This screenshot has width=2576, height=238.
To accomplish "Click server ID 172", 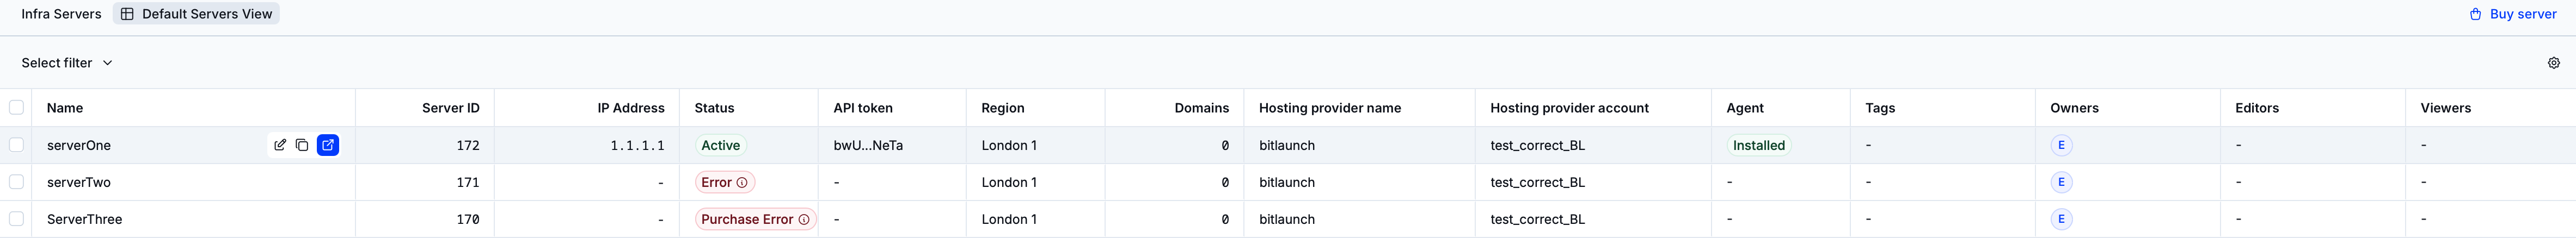I will click(x=468, y=145).
